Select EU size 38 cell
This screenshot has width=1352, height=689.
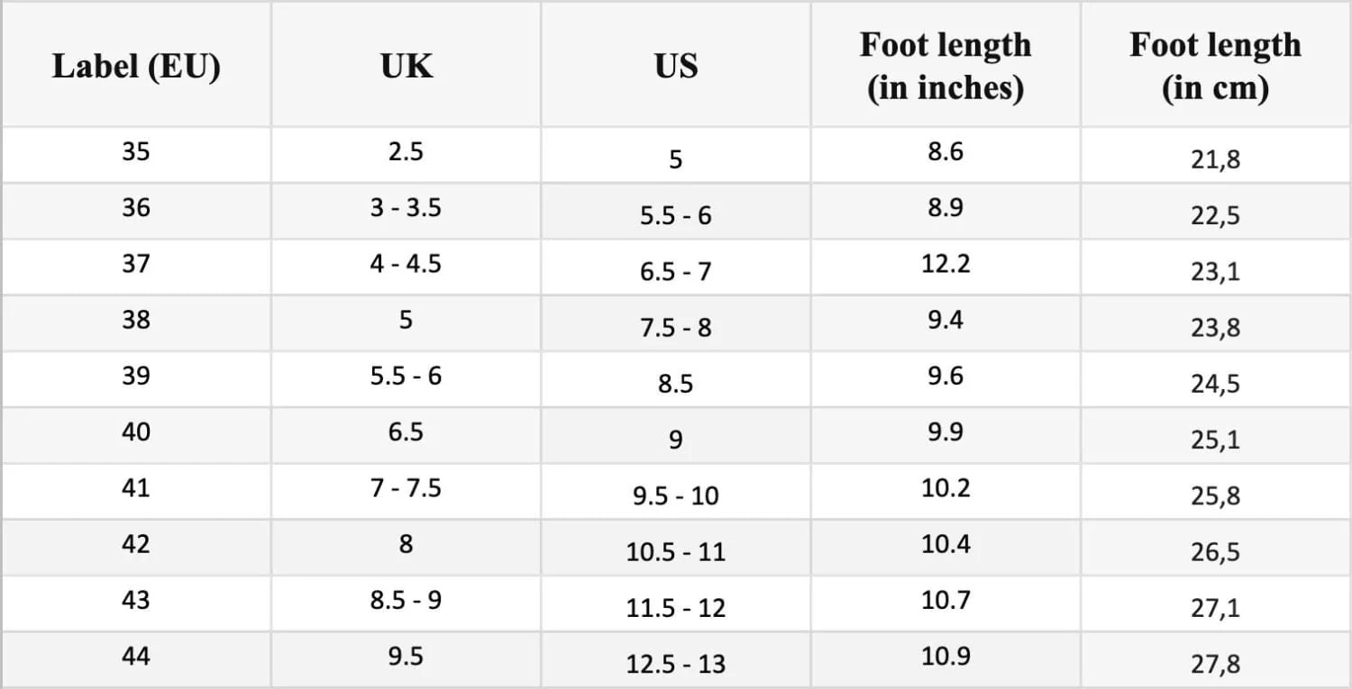(136, 320)
